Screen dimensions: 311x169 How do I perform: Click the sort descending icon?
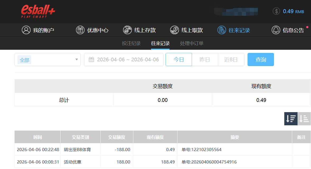291,119
